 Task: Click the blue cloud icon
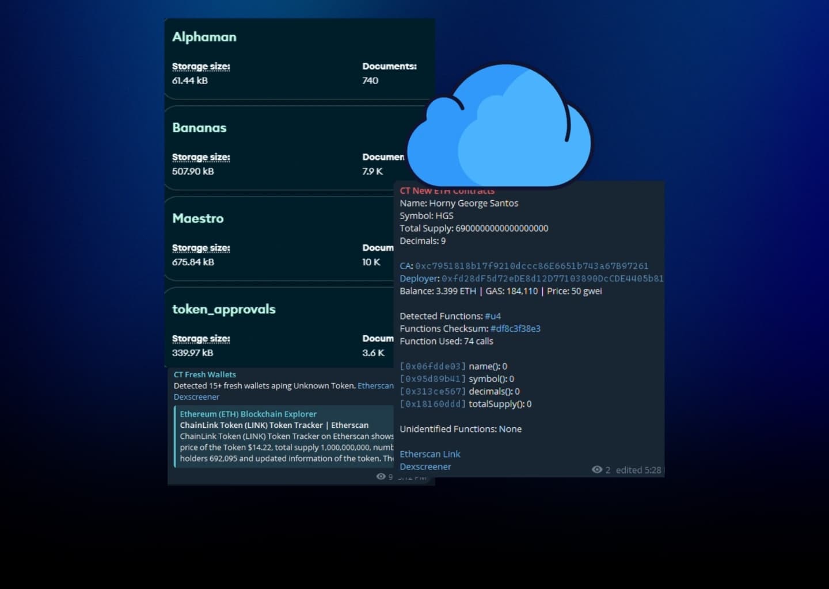click(500, 128)
